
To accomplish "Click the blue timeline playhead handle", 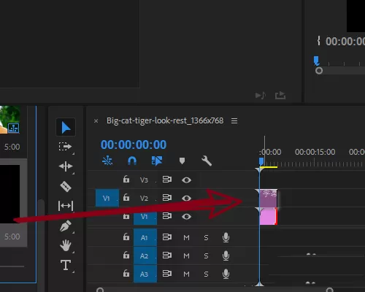I will 261,161.
